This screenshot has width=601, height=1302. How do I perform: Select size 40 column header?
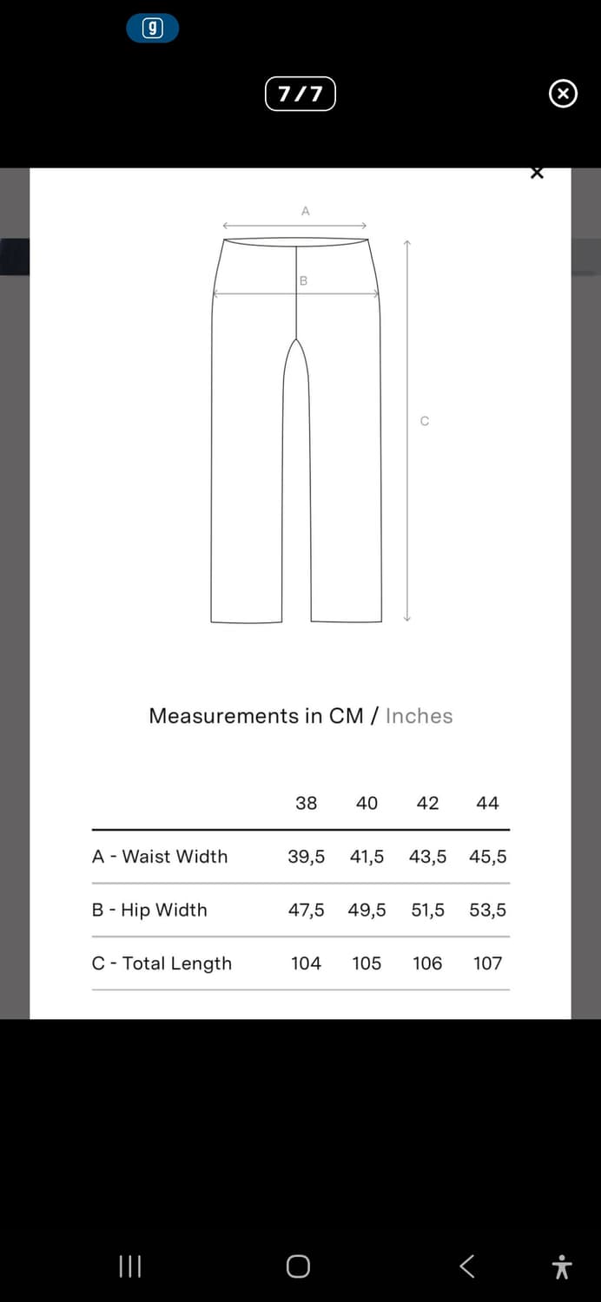click(x=367, y=803)
